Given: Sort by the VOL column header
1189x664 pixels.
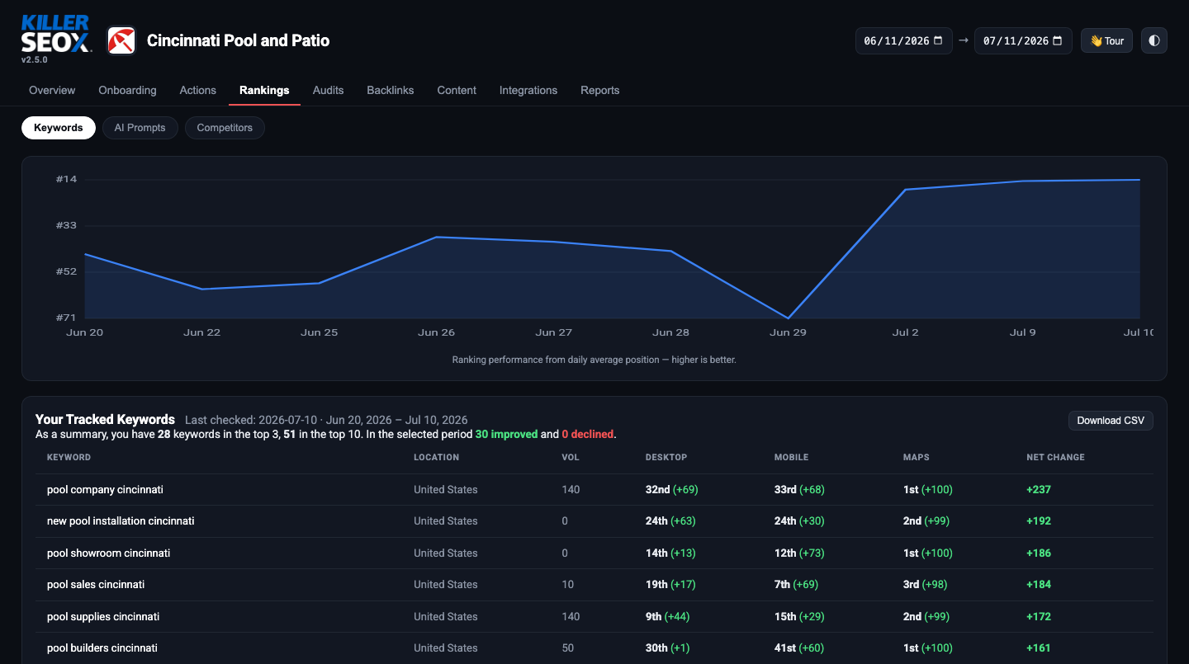Looking at the screenshot, I should [x=571, y=457].
